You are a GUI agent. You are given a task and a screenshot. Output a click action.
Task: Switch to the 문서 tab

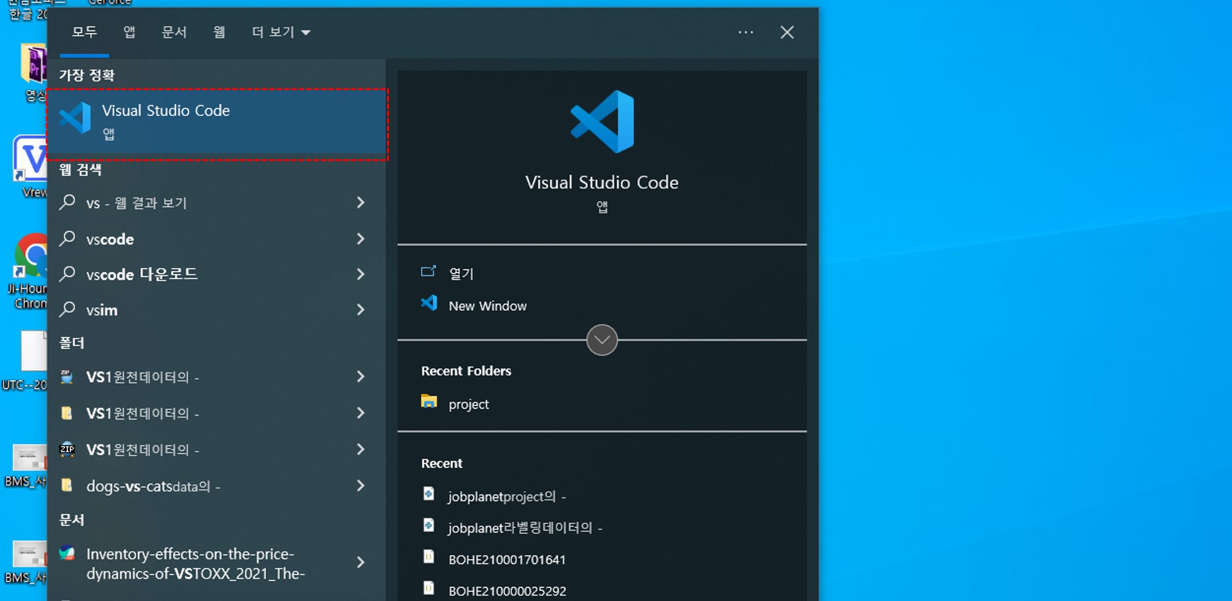pos(174,32)
